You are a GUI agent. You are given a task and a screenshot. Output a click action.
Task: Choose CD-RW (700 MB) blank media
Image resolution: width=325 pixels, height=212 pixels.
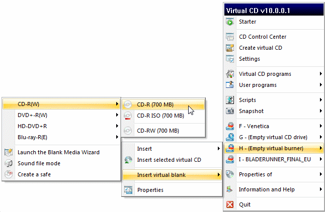pyautogui.click(x=157, y=131)
